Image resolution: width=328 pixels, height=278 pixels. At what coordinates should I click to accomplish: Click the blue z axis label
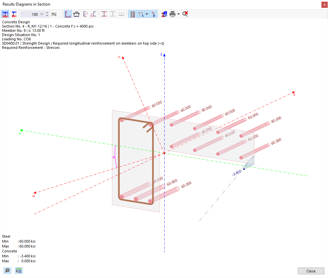point(161,54)
